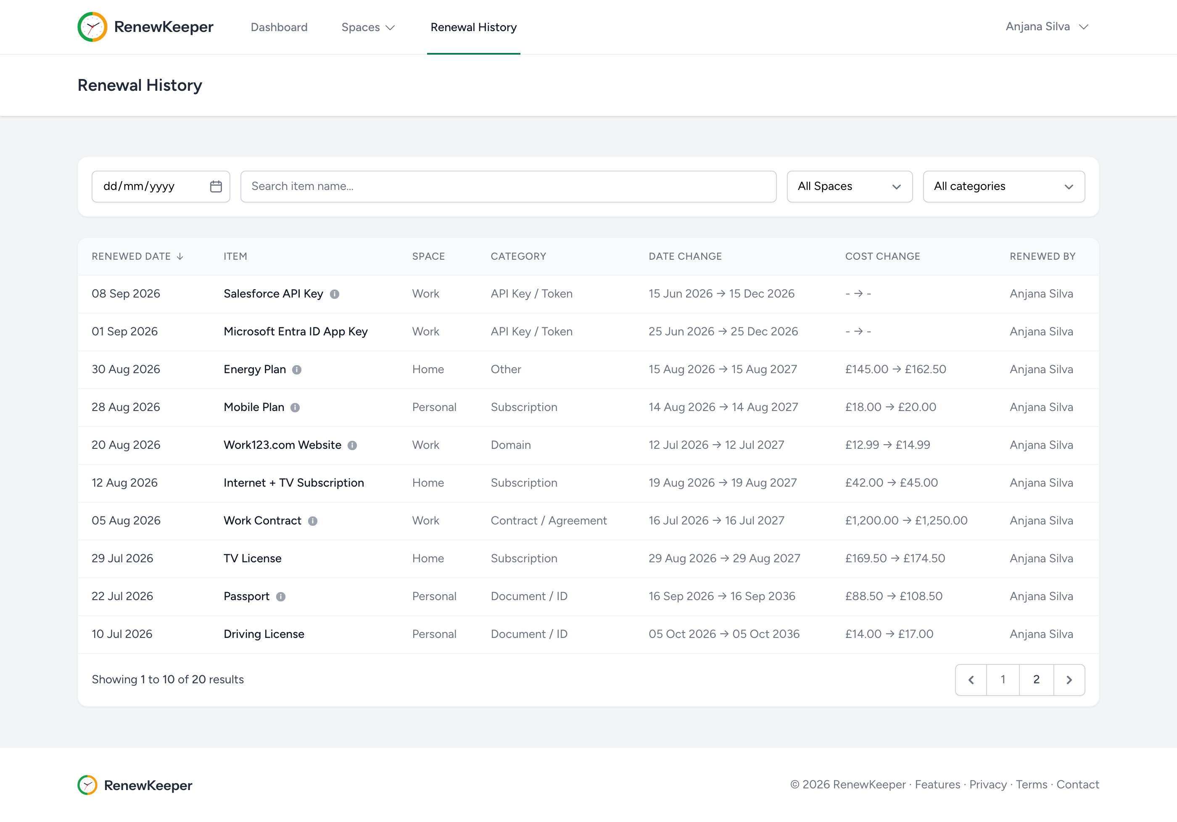Click the 30 Aug 2026 renewed date
Screen dimensions: 1177x822
tap(126, 370)
